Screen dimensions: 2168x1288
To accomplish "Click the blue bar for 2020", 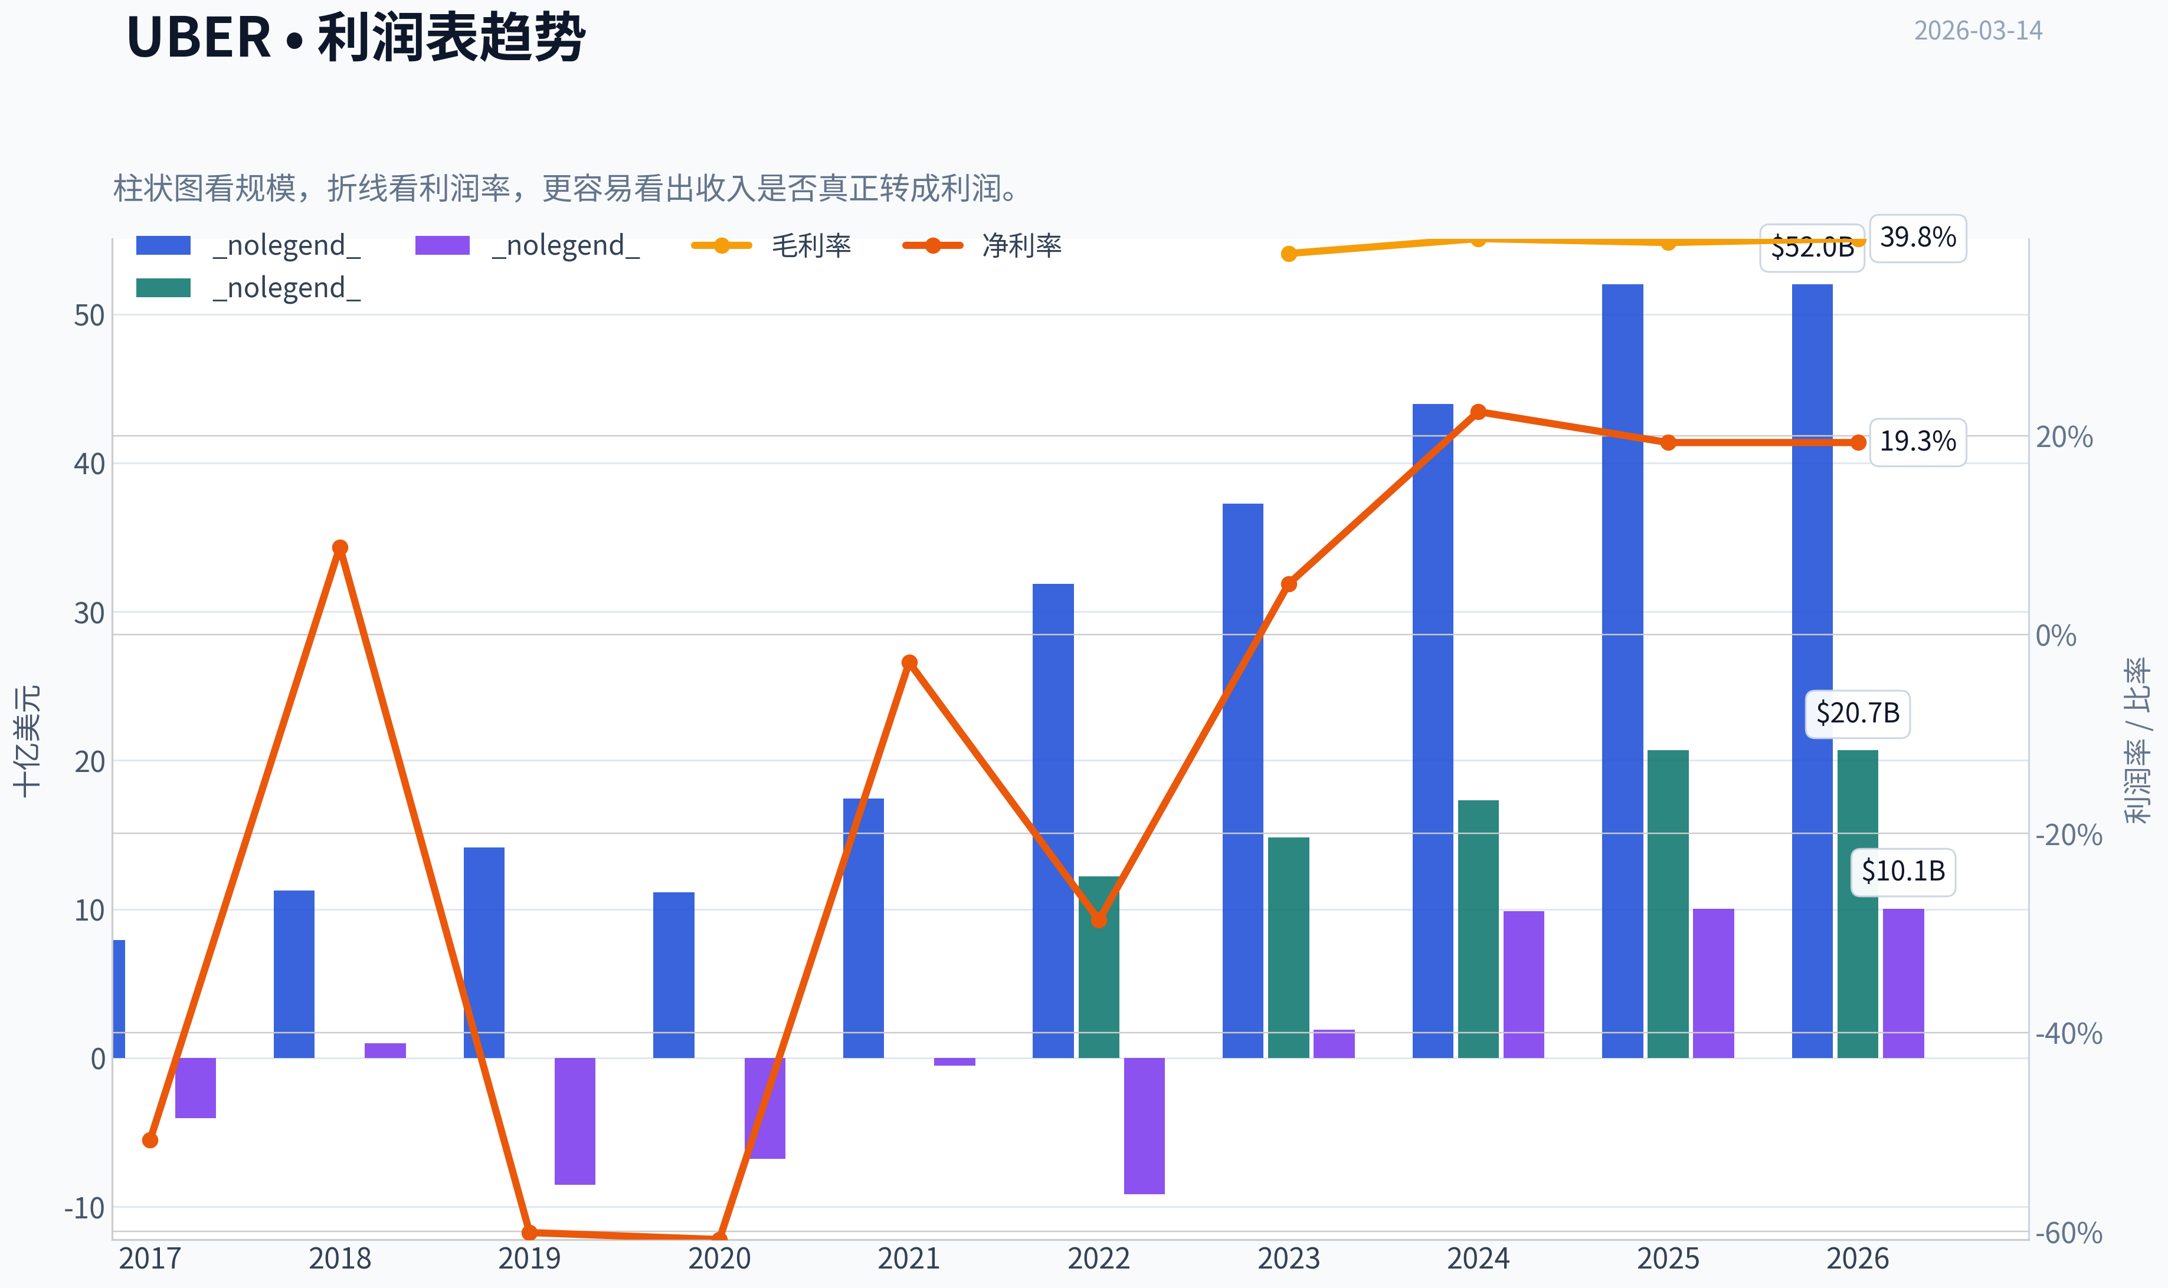I will (674, 975).
